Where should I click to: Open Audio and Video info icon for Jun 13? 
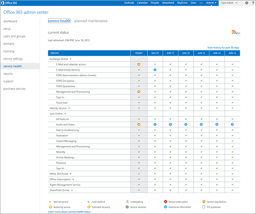point(232,124)
